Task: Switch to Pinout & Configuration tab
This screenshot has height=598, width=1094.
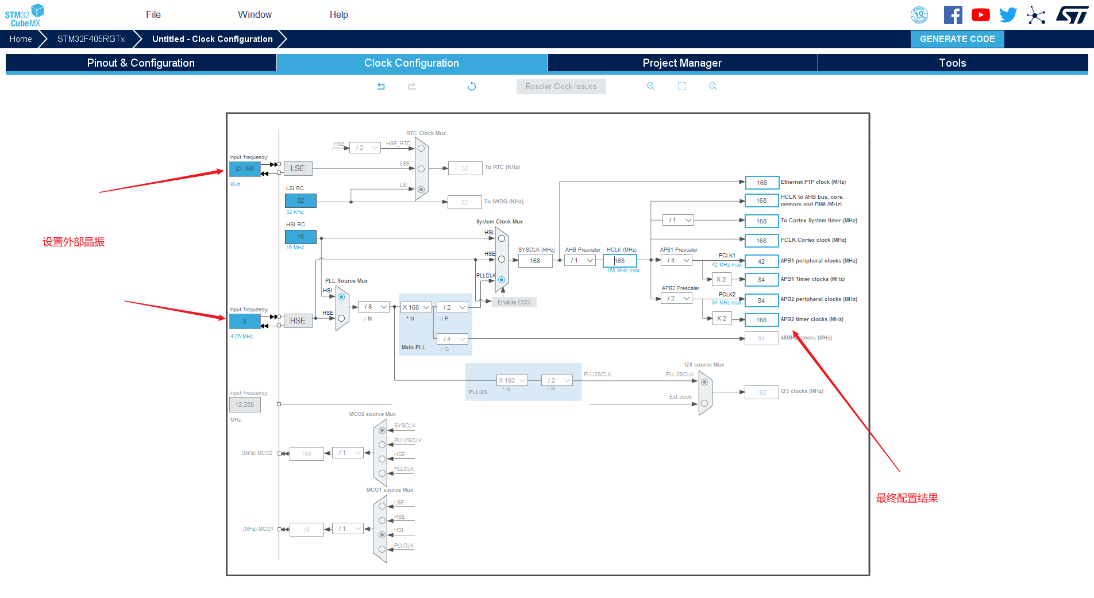Action: pyautogui.click(x=141, y=63)
